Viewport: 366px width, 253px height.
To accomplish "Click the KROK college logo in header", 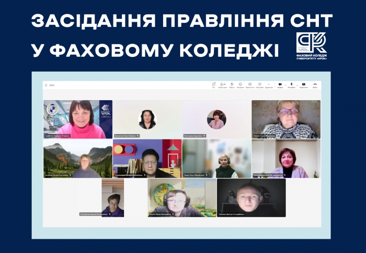I will pyautogui.click(x=311, y=46).
